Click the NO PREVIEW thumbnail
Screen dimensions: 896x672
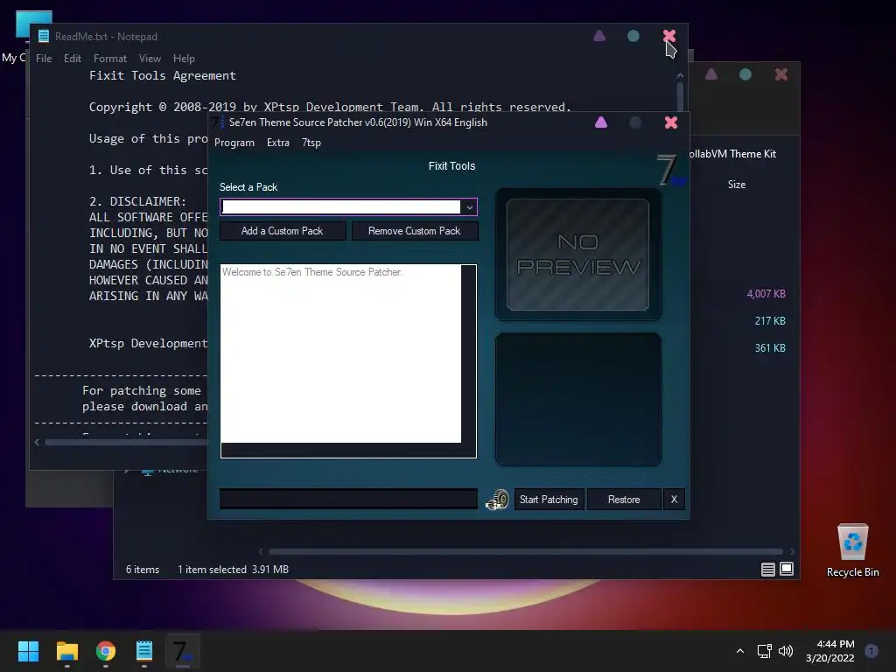click(577, 255)
